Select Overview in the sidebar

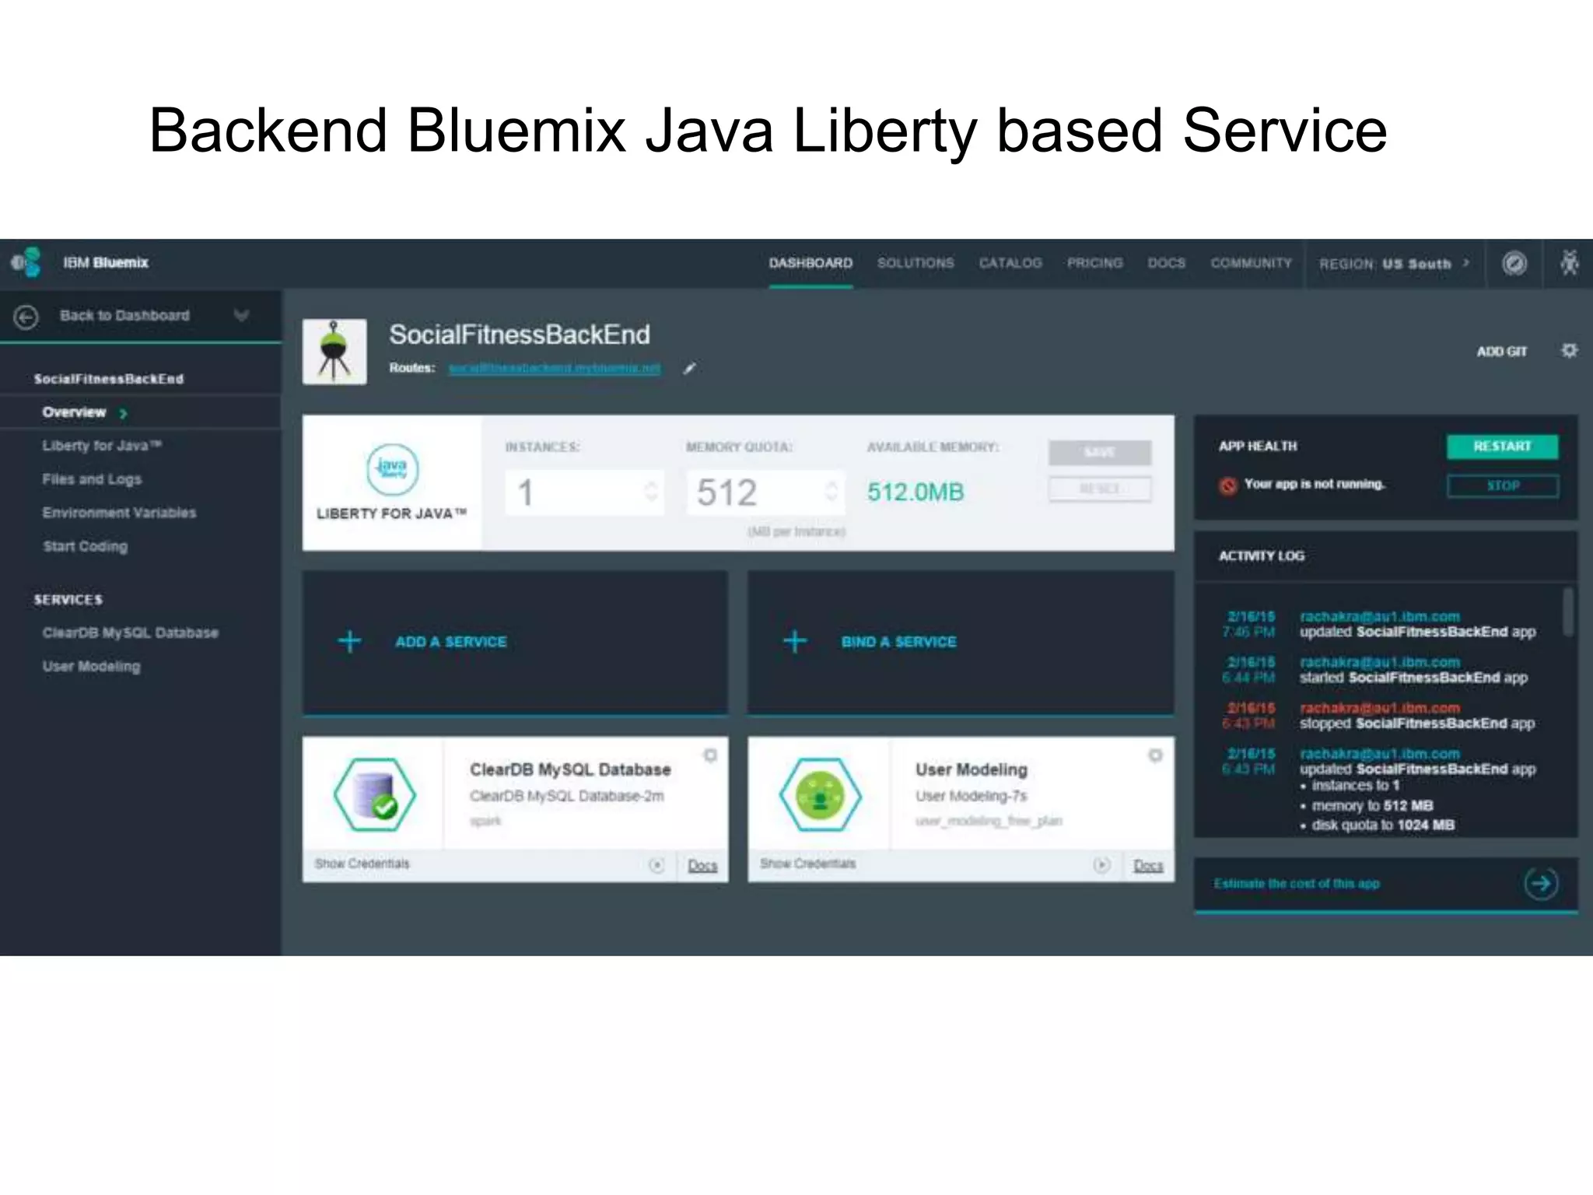[74, 412]
